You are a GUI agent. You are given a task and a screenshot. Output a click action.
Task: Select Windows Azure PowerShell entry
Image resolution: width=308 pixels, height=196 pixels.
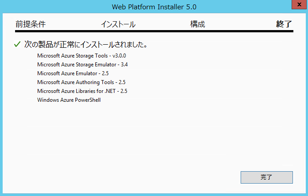point(69,100)
